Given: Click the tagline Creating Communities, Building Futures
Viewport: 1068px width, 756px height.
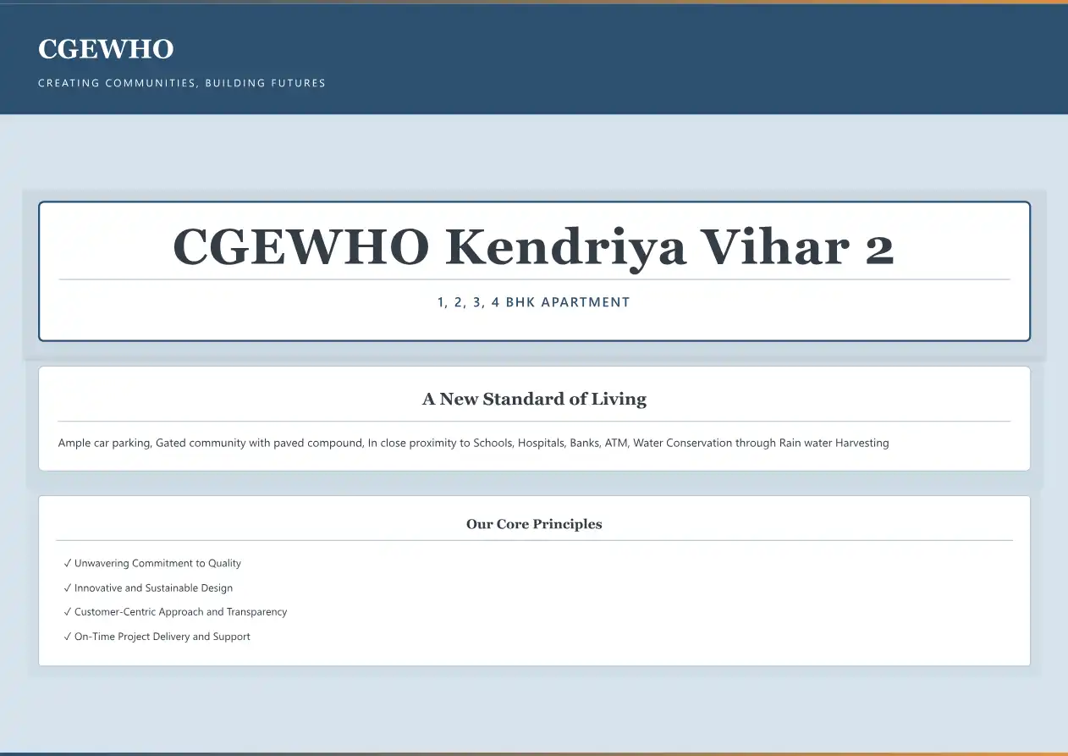Looking at the screenshot, I should coord(182,83).
